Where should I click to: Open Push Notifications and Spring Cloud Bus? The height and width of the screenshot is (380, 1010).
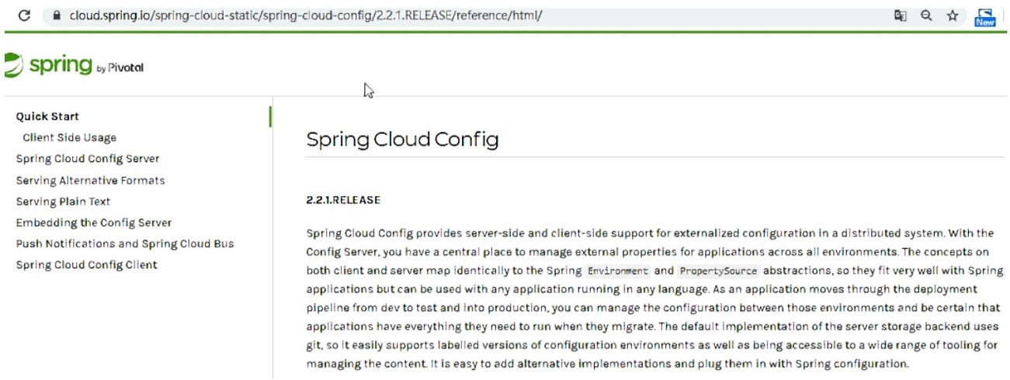[125, 244]
